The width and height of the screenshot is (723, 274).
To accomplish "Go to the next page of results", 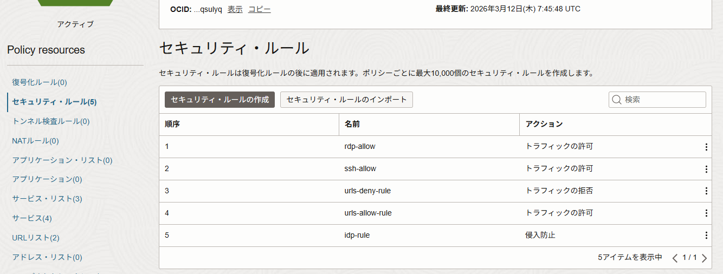I will pyautogui.click(x=704, y=258).
